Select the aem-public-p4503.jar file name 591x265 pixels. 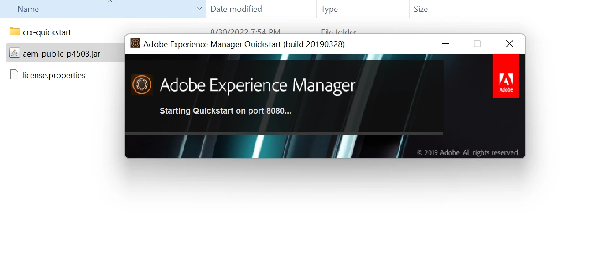[62, 54]
